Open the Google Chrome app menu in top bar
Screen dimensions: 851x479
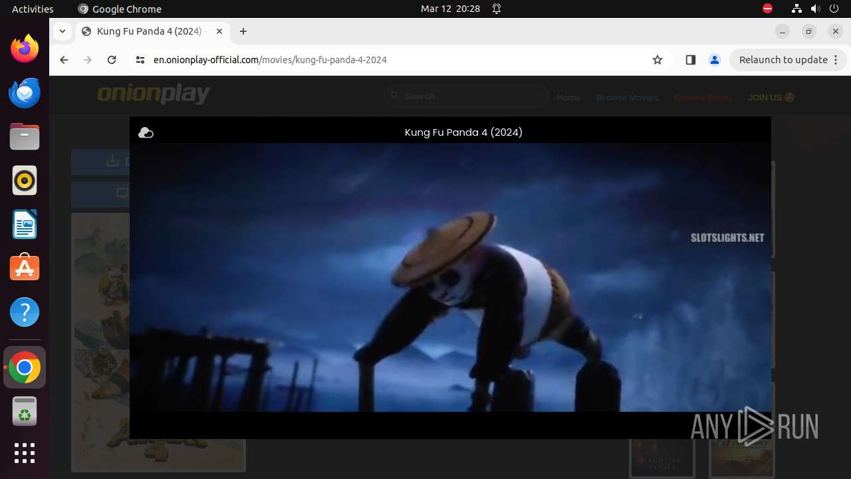pos(120,9)
